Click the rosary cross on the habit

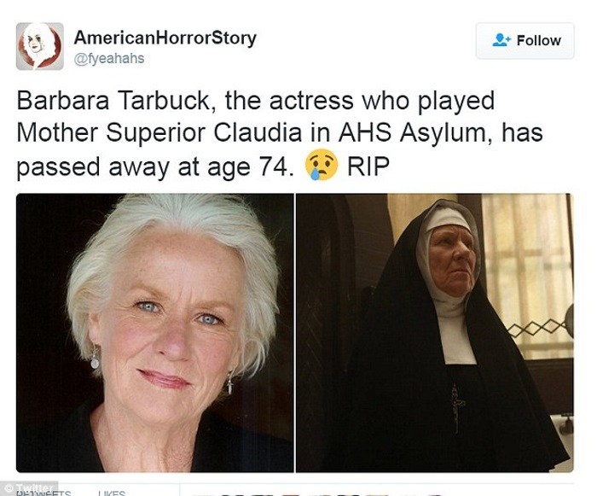pyautogui.click(x=456, y=406)
